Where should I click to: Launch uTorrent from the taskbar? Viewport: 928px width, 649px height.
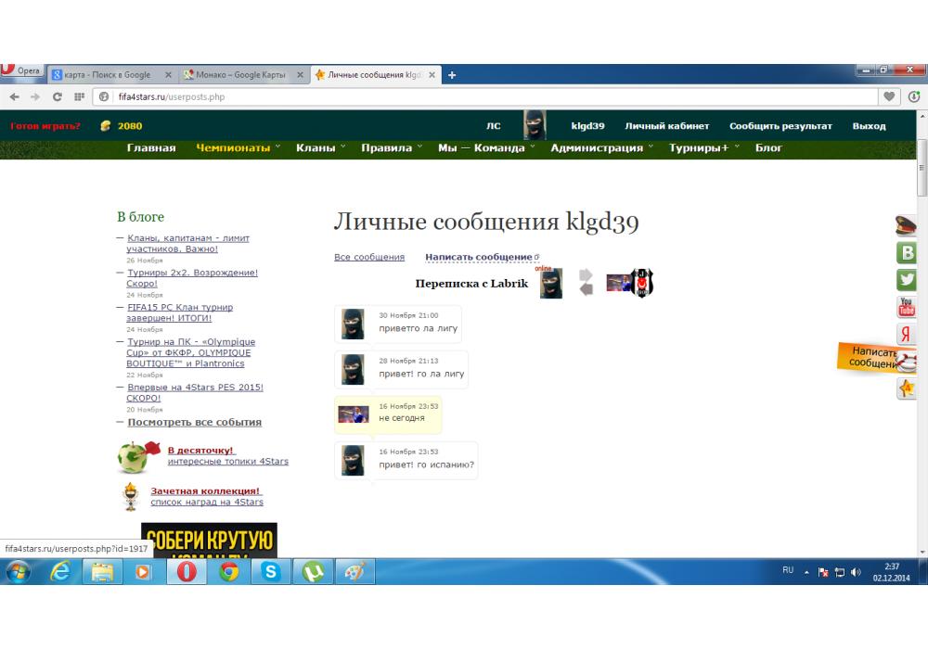(313, 572)
